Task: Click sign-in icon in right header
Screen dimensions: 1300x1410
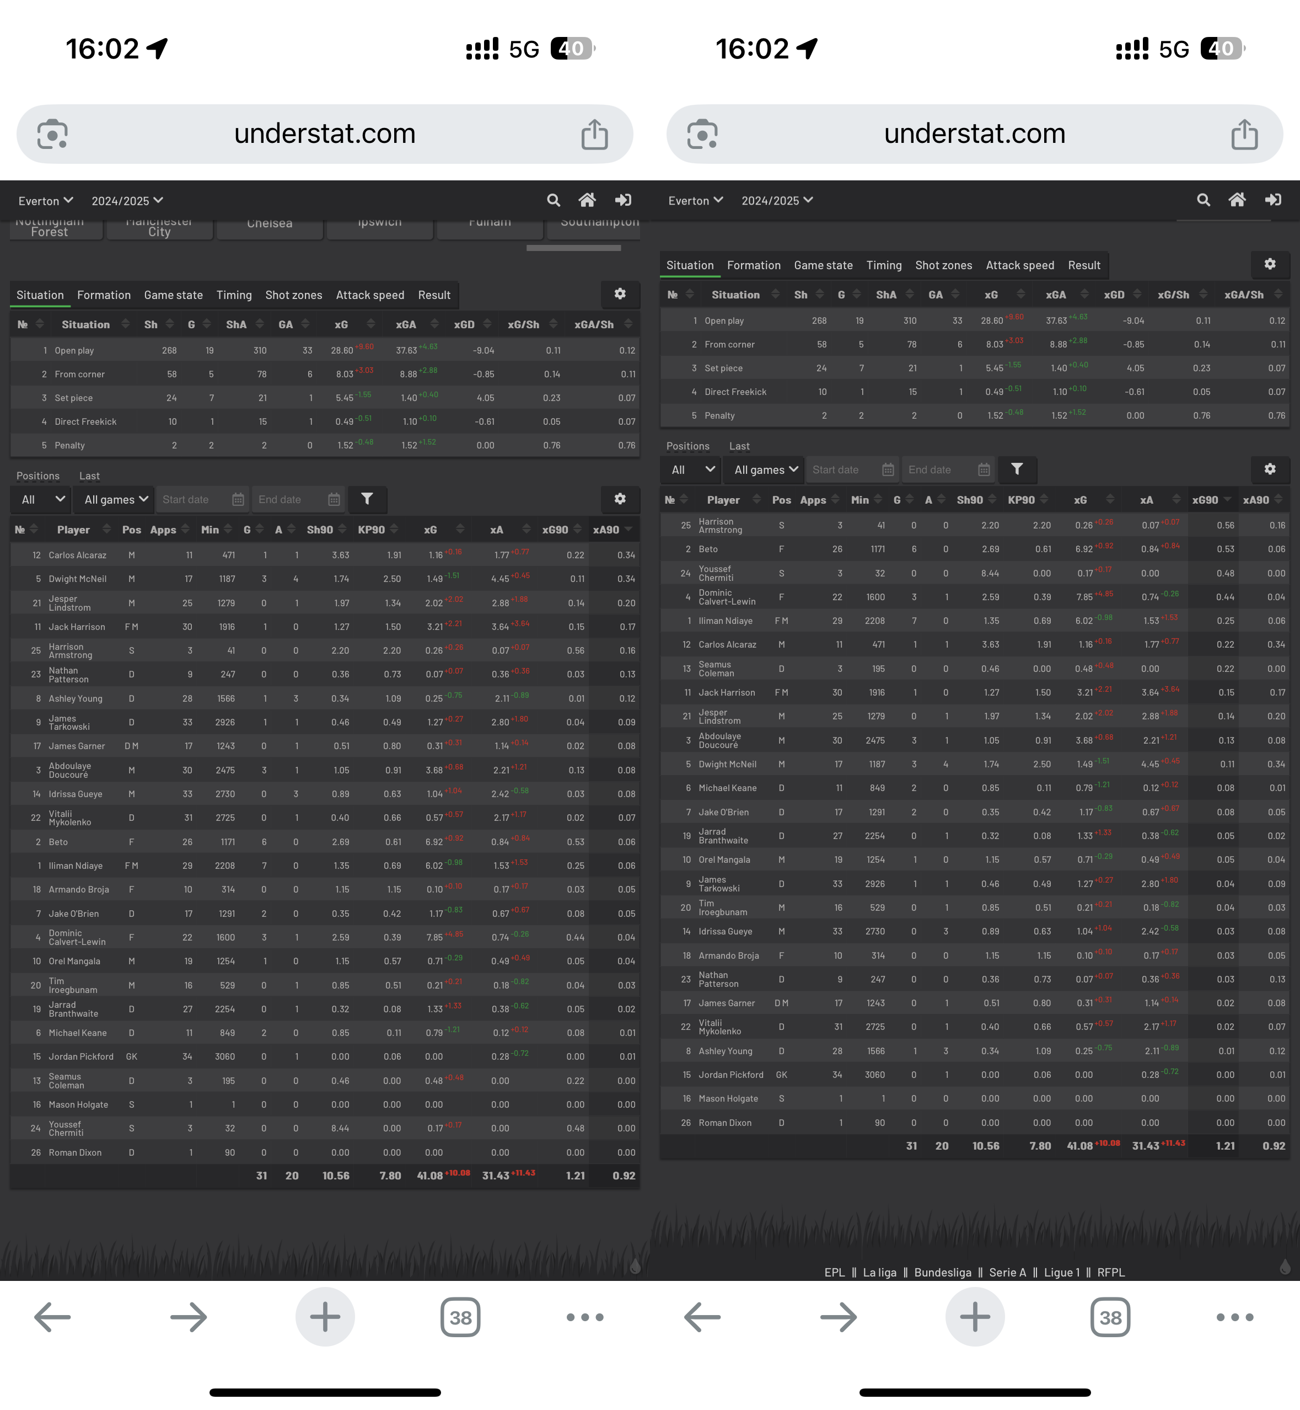Action: pyautogui.click(x=1272, y=200)
